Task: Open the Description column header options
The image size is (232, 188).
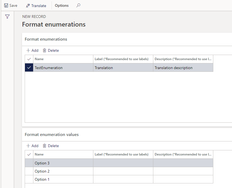Action: click(x=183, y=59)
